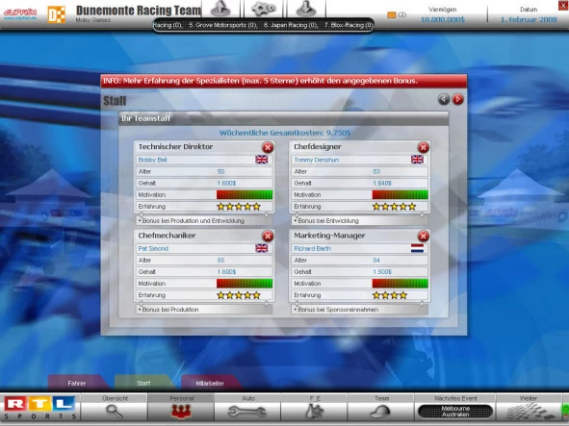
Task: Open the Auto wrench section
Action: click(x=247, y=407)
